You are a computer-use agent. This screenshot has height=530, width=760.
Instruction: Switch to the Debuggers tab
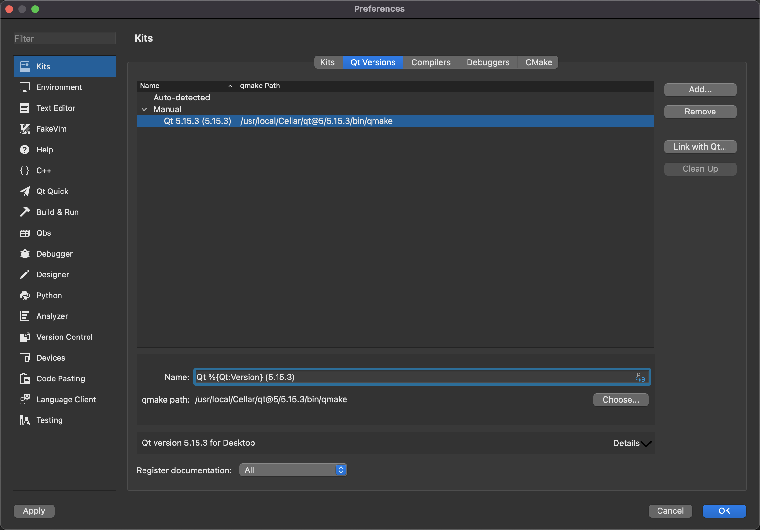(488, 62)
